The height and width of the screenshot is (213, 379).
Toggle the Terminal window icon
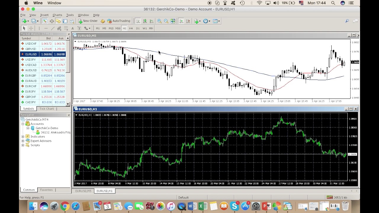[x=65, y=21]
